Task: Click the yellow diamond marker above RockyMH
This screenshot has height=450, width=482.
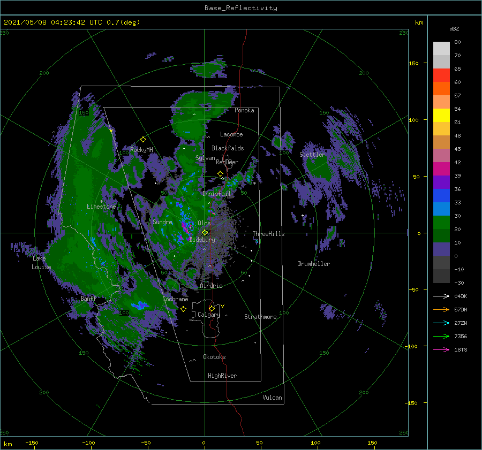Action: pyautogui.click(x=143, y=140)
